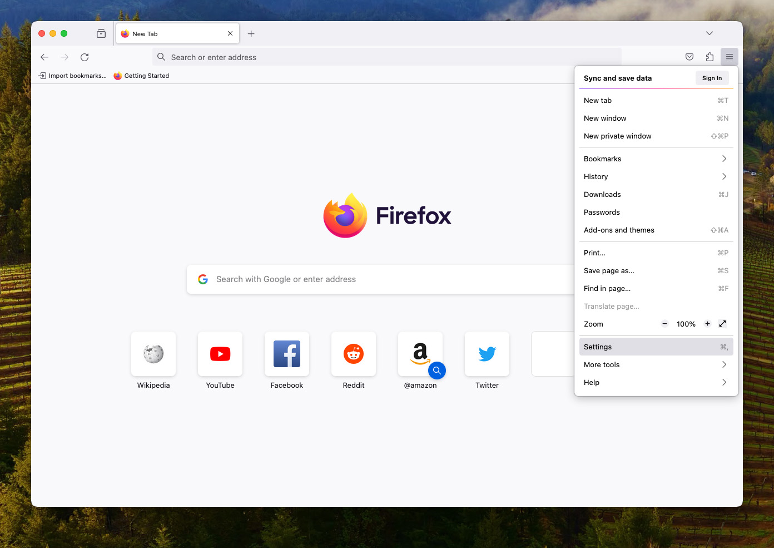Expand the More tools submenu
The width and height of the screenshot is (774, 548).
pos(656,365)
